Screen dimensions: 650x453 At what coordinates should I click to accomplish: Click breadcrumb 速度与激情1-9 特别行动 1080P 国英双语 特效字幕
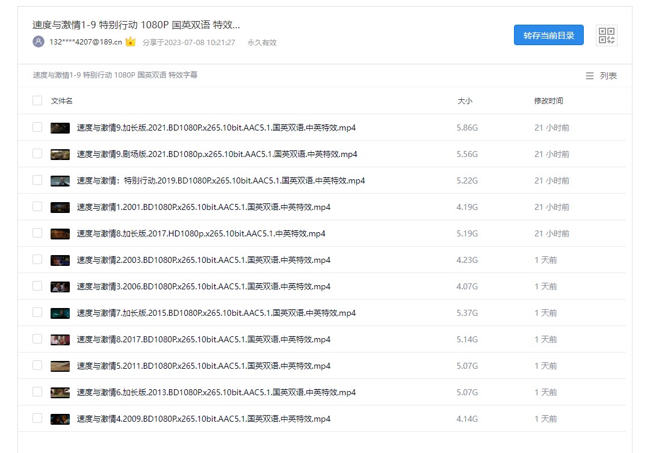point(115,75)
